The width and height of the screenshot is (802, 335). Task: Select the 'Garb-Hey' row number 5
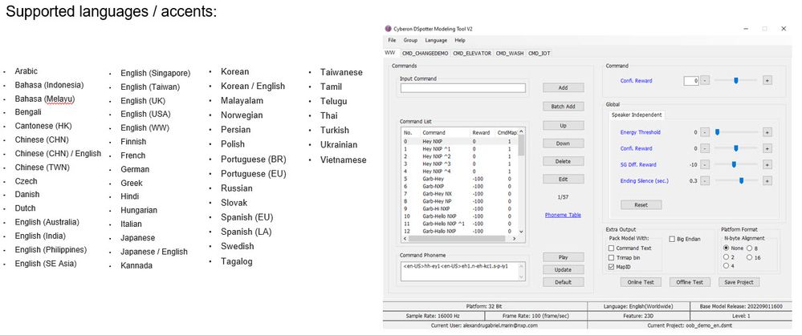459,179
